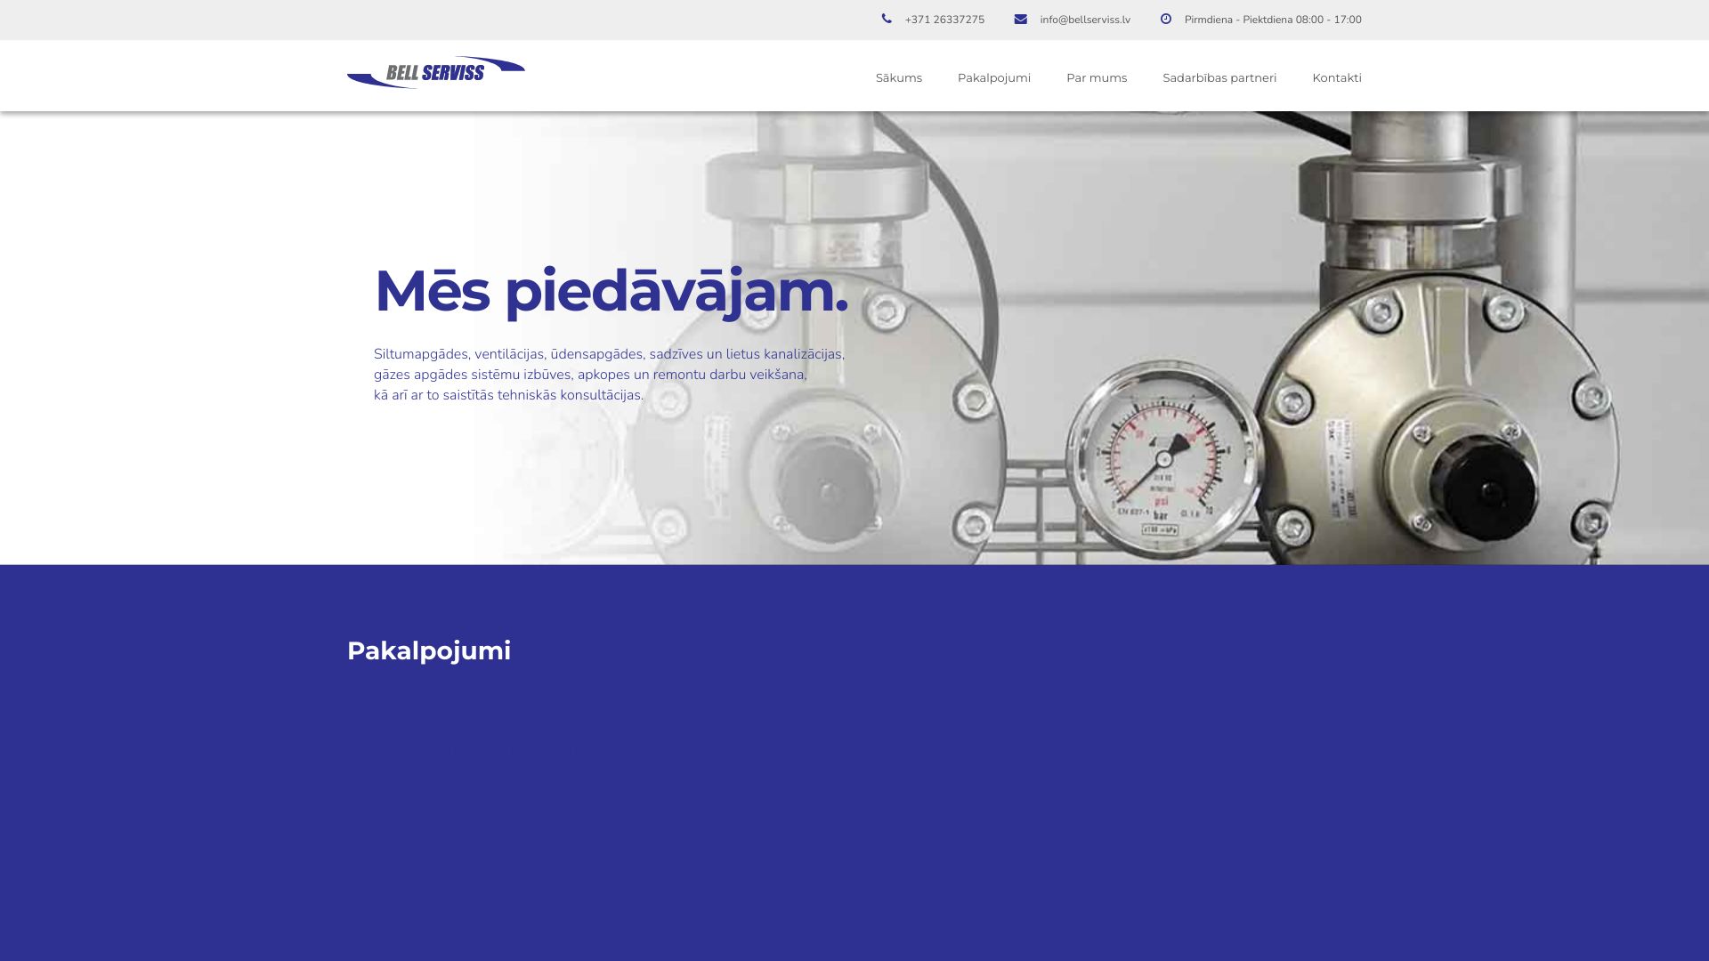This screenshot has height=961, width=1709.
Task: Click the white Pakalpojumi section heading
Action: click(x=428, y=650)
